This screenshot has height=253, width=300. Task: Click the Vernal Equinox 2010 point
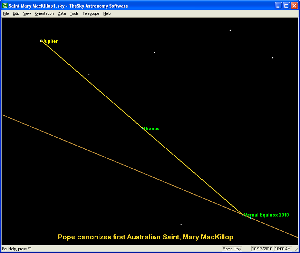click(x=243, y=215)
